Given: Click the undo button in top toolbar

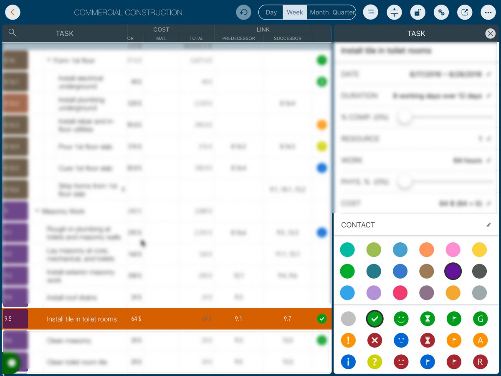Looking at the screenshot, I should (x=243, y=13).
